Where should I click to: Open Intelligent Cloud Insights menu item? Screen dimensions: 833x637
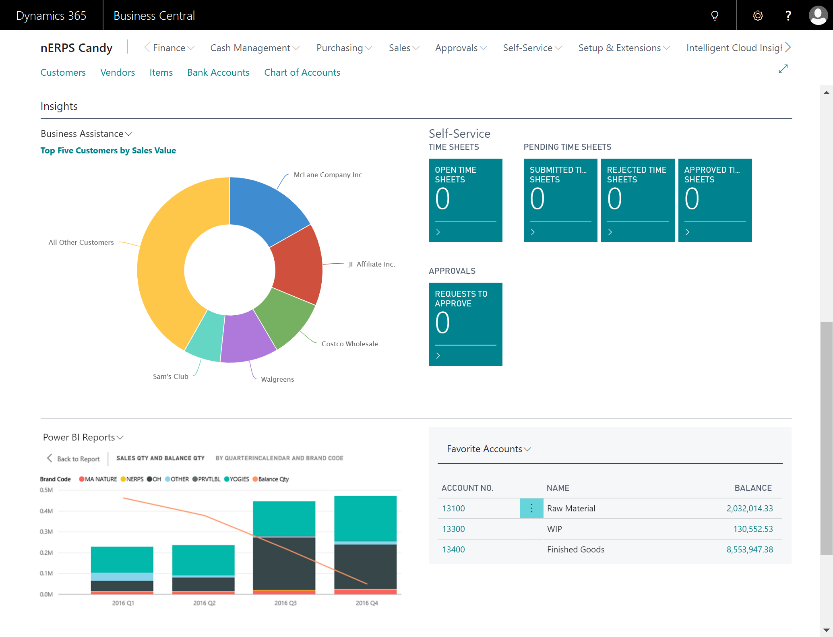point(734,48)
